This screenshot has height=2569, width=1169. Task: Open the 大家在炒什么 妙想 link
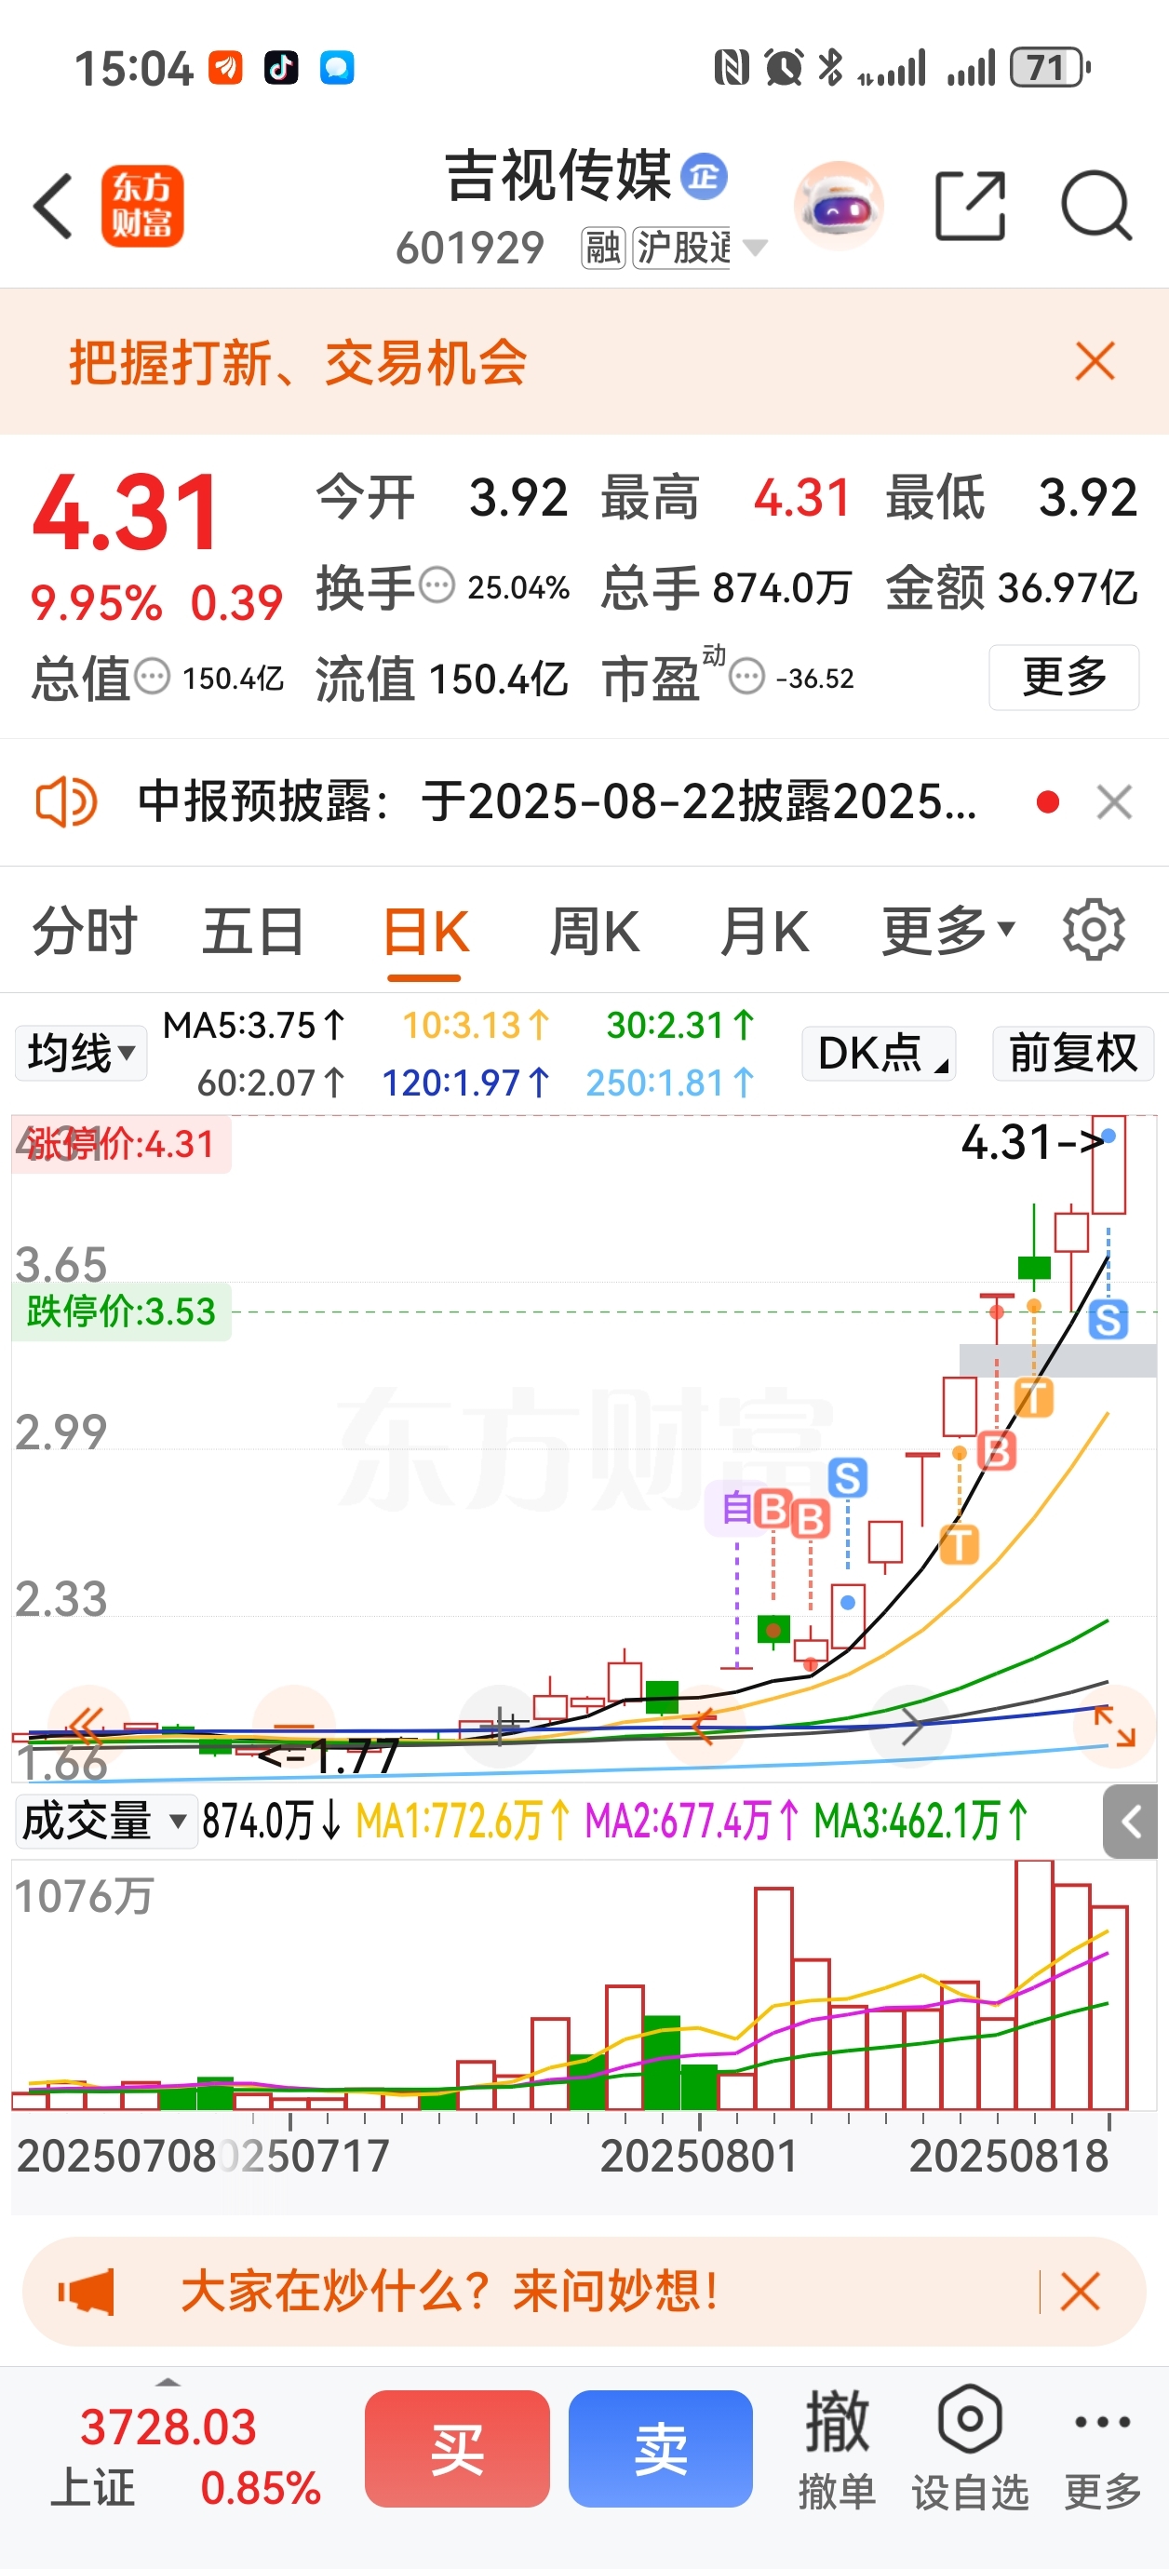tap(450, 2292)
